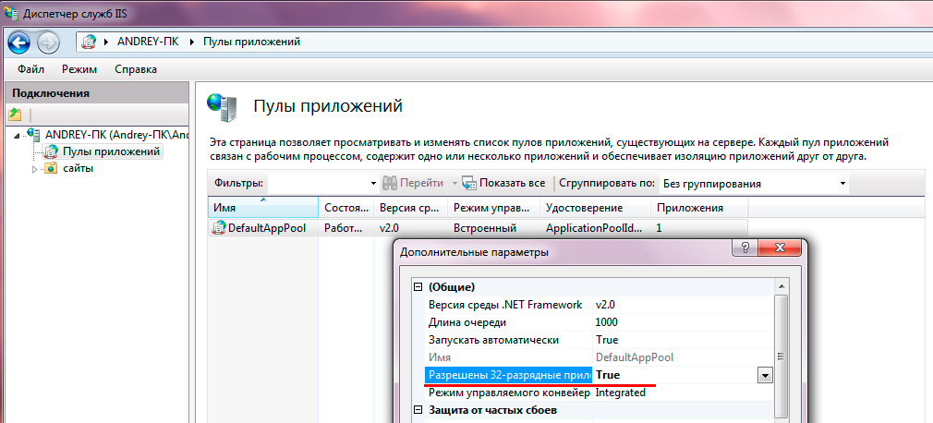
Task: Open the Режим menu
Action: coord(79,69)
